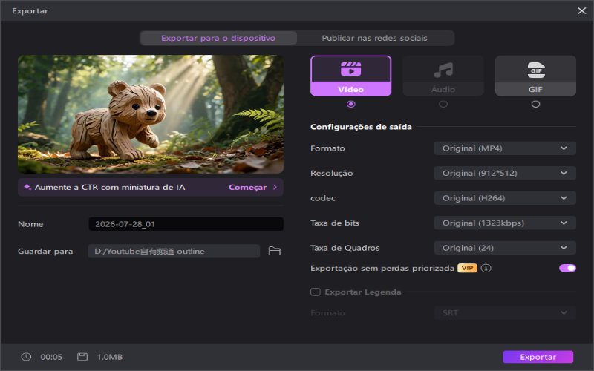Image resolution: width=594 pixels, height=371 pixels.
Task: Click the 00:05 duration text
Action: pos(51,357)
